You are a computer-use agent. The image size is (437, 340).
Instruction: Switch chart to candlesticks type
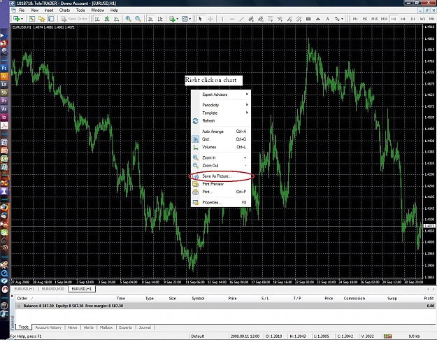pyautogui.click(x=107, y=19)
